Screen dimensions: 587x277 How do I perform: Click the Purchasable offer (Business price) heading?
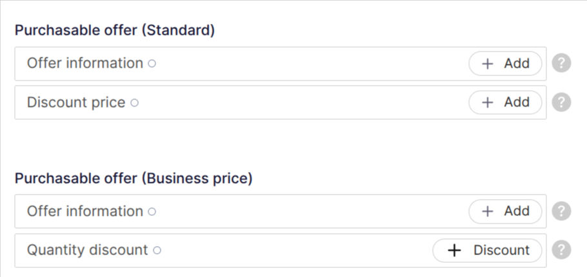click(x=133, y=178)
